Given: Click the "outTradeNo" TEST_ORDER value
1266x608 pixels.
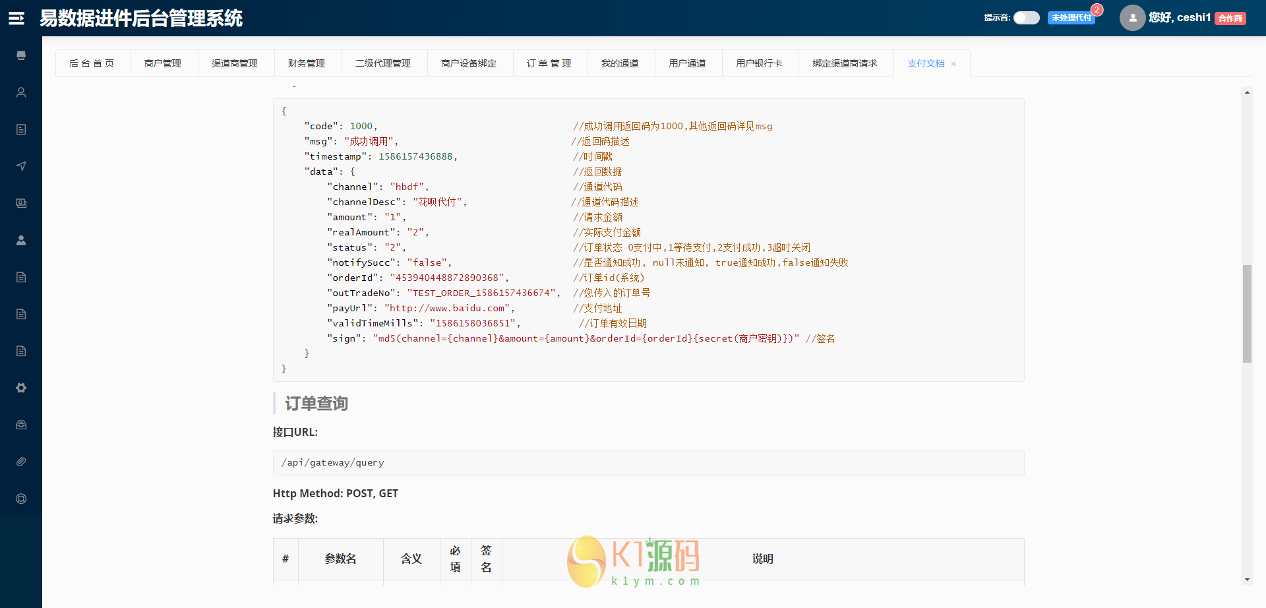Looking at the screenshot, I should coord(481,293).
